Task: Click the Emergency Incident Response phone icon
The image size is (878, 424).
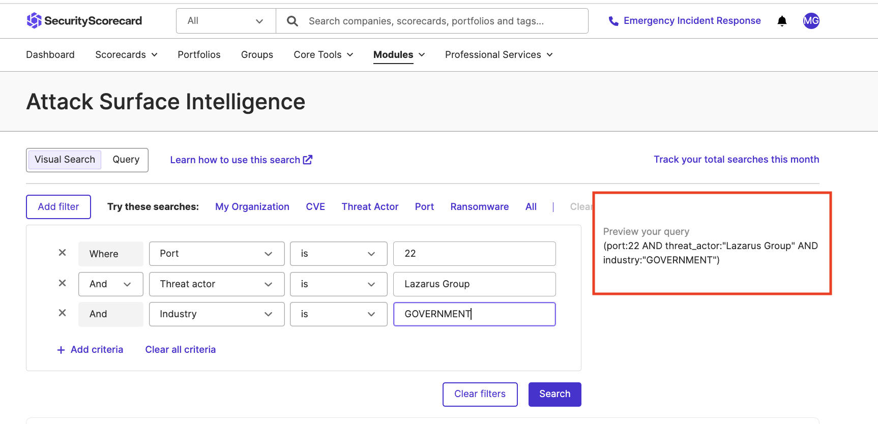Action: [x=613, y=21]
